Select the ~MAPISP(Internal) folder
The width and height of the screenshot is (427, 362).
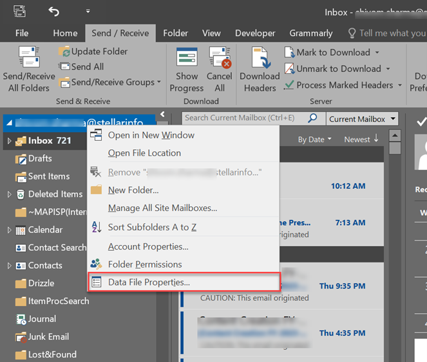51,212
